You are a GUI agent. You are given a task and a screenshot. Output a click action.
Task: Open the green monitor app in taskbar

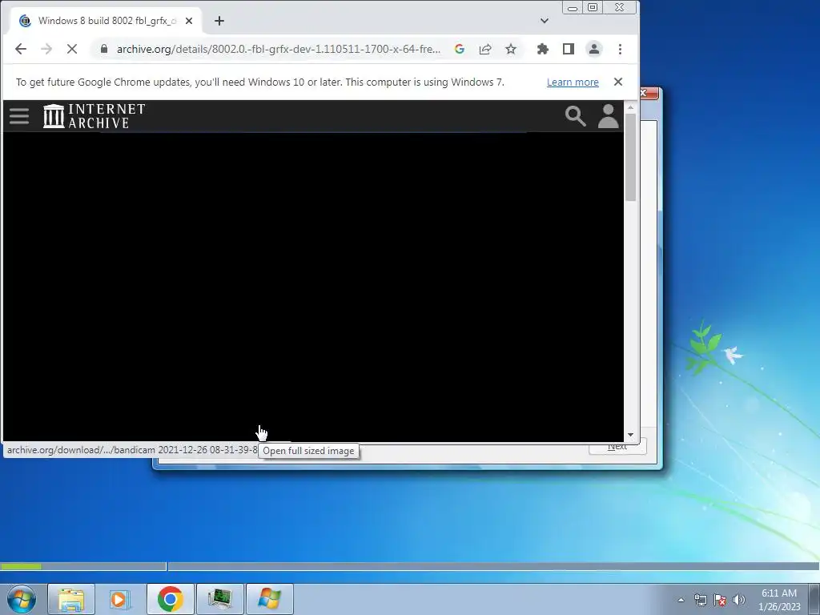(219, 599)
